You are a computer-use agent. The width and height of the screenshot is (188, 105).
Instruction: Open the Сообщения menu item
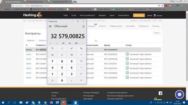click(x=143, y=26)
